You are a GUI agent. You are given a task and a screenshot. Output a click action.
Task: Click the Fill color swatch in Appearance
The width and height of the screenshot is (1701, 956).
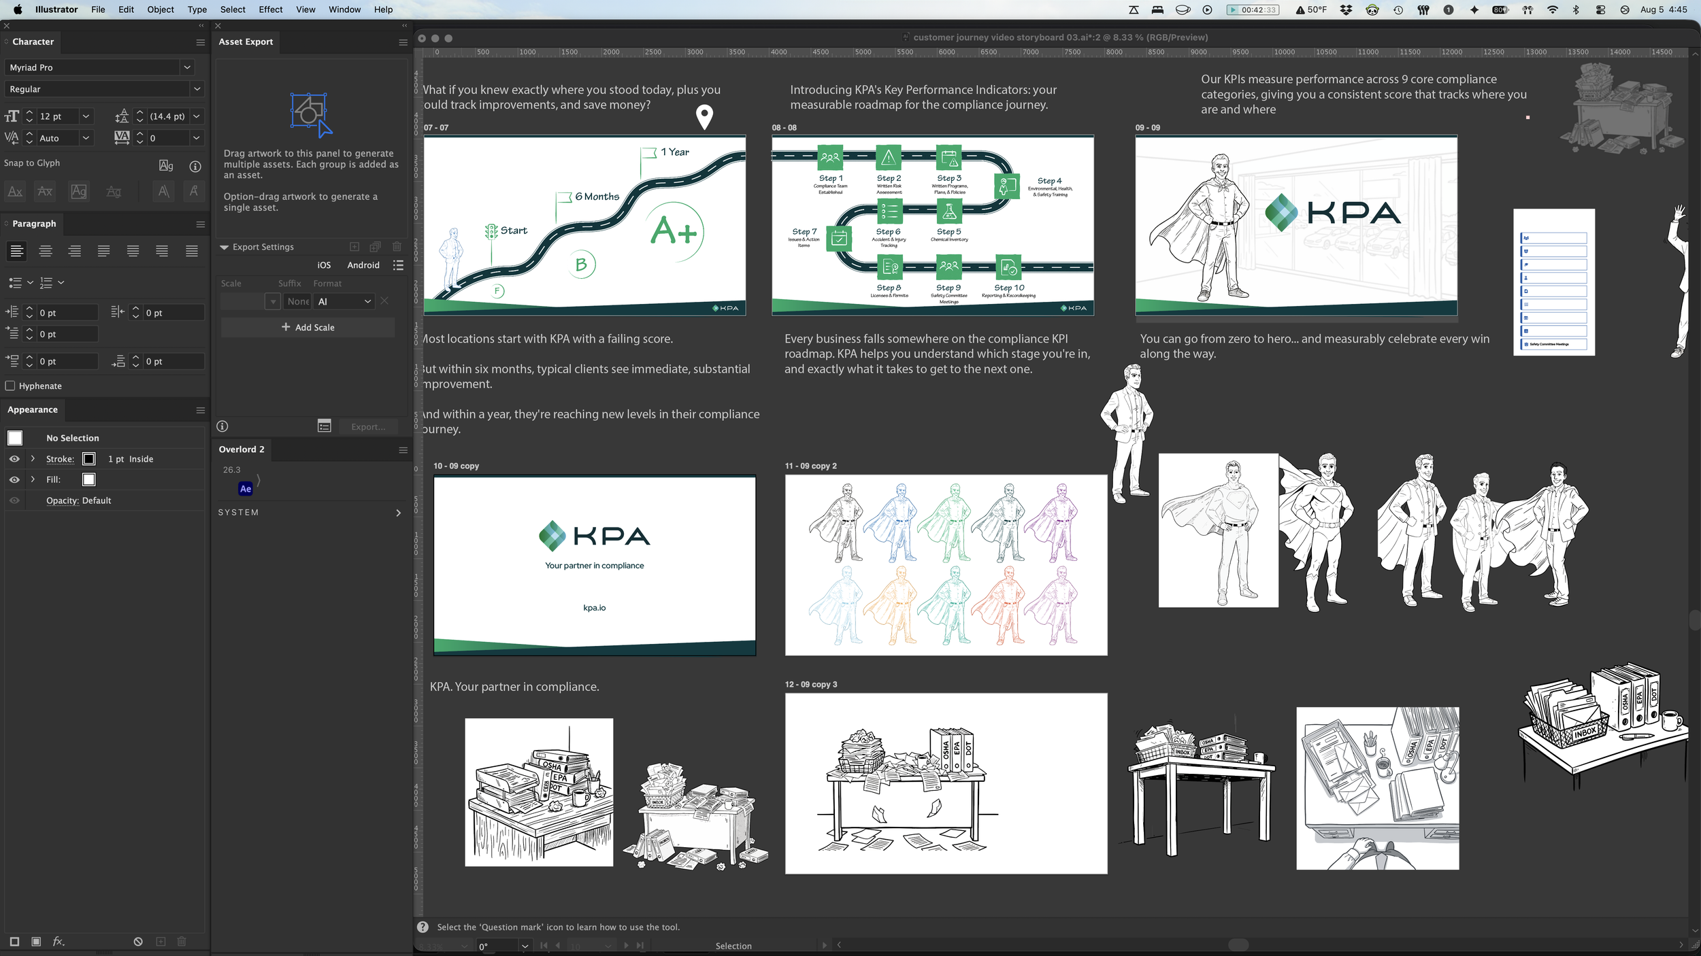88,479
